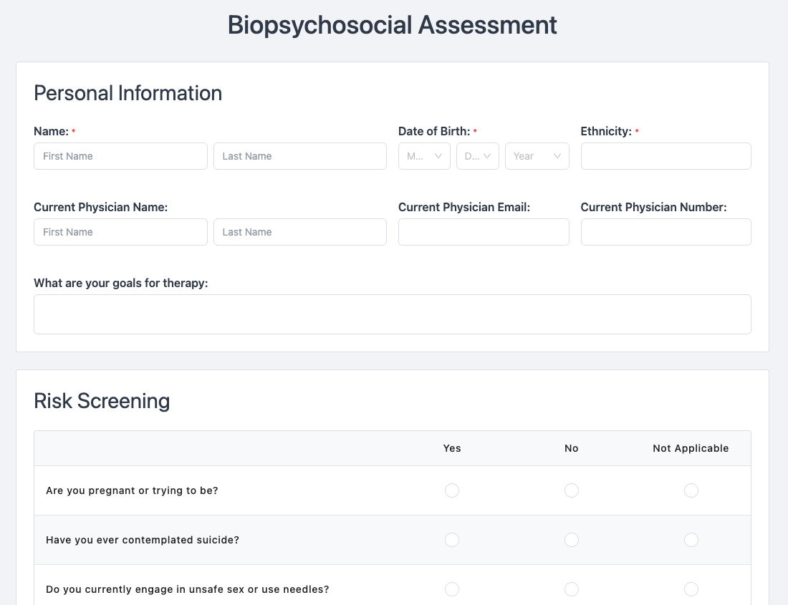Select No for contemplated suicide question
Image resolution: width=788 pixels, height=605 pixels.
pos(571,540)
